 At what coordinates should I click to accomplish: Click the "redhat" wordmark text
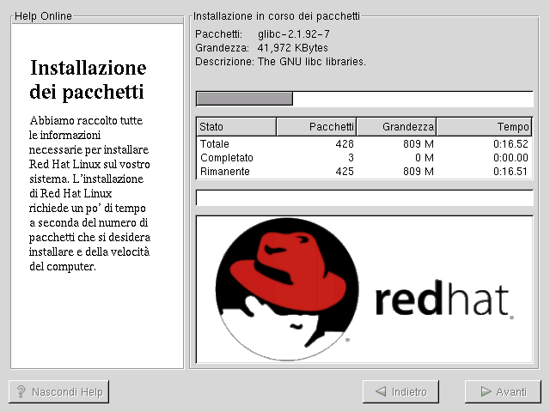(x=443, y=300)
